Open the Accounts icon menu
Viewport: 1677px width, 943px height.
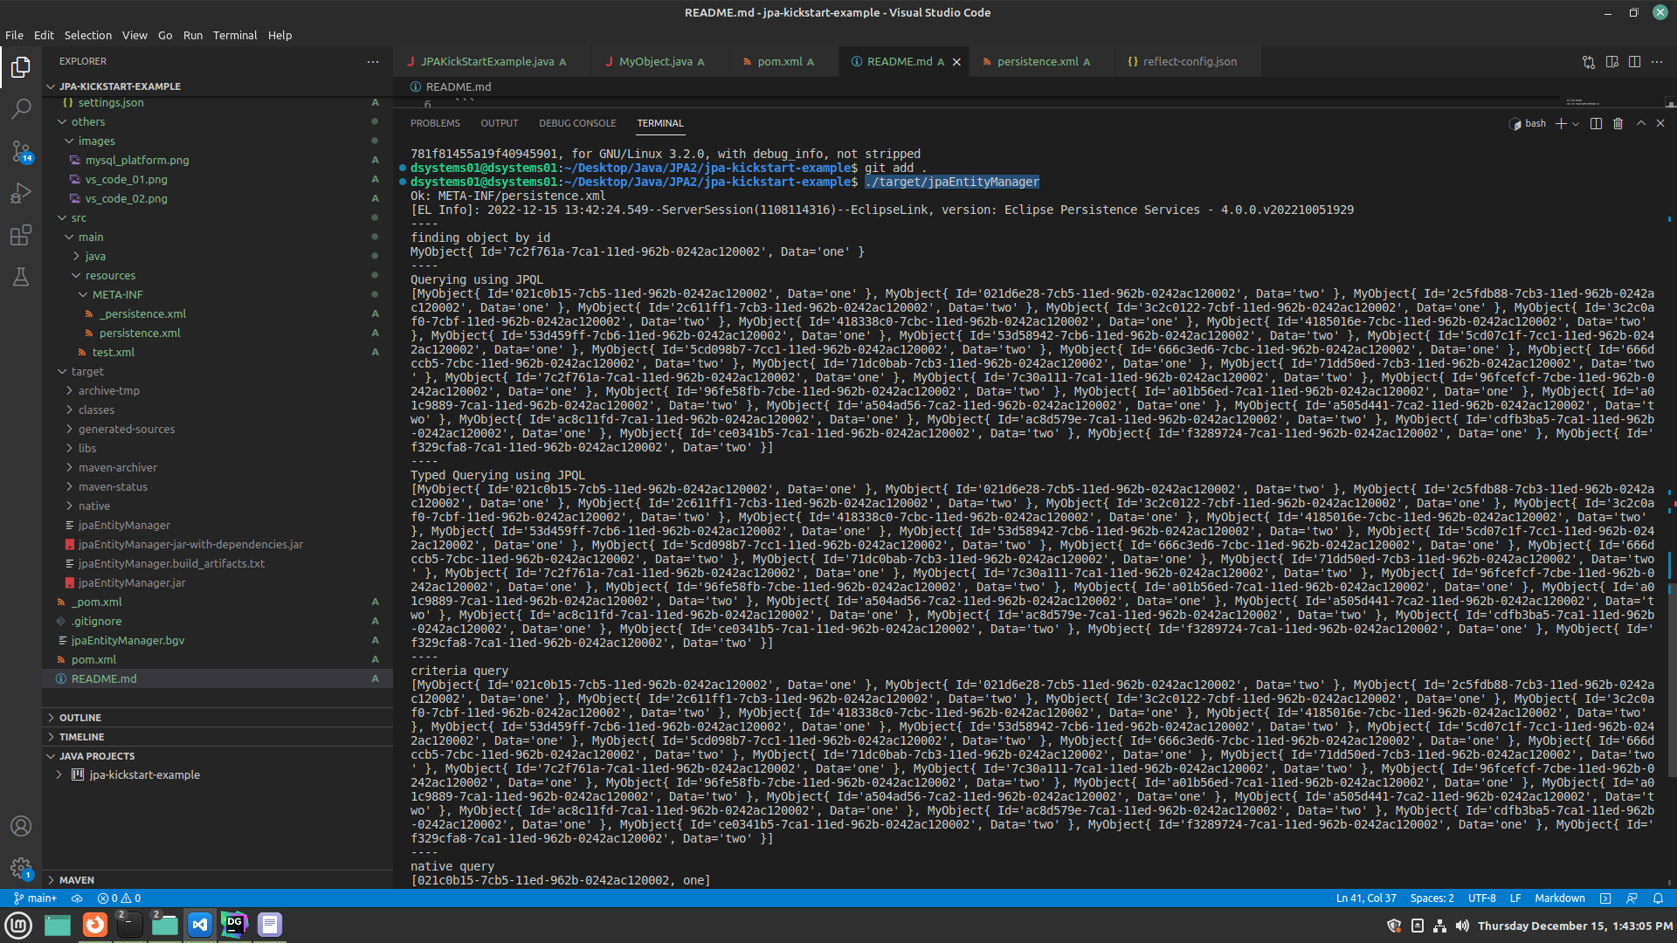point(21,826)
